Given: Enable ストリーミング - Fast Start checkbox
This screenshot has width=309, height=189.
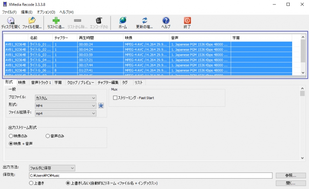Looking at the screenshot, I should [115, 98].
